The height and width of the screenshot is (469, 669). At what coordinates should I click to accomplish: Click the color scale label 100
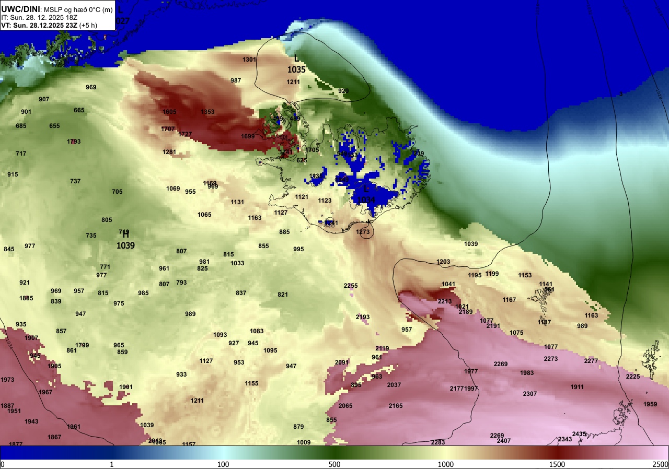point(223,464)
